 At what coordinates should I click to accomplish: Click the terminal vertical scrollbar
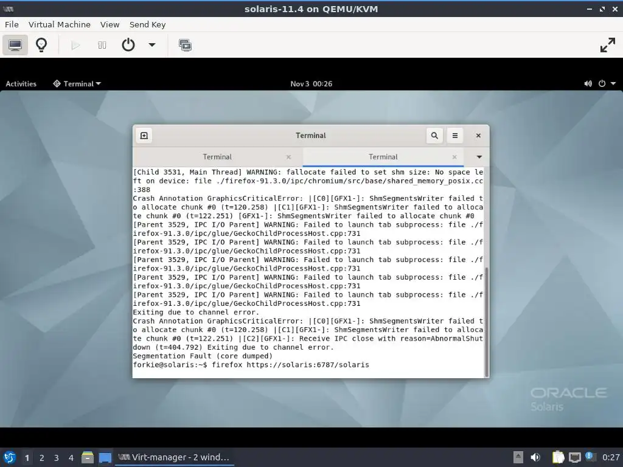pos(486,322)
